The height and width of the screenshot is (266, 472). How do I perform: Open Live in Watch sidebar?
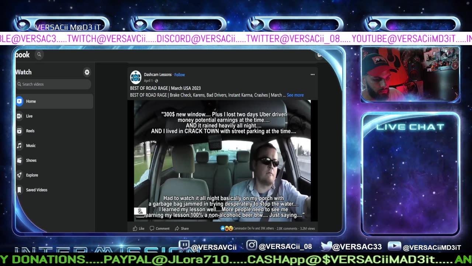[54, 116]
